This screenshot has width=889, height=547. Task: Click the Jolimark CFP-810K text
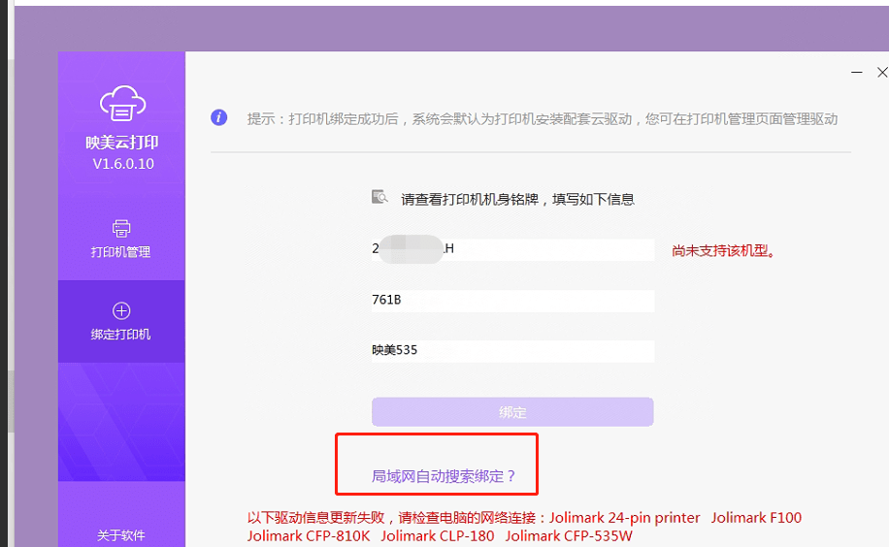pyautogui.click(x=309, y=535)
